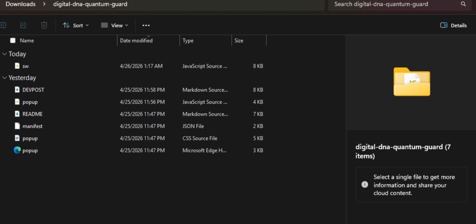The height and width of the screenshot is (224, 476).
Task: Sort by the Type column header
Action: (188, 40)
